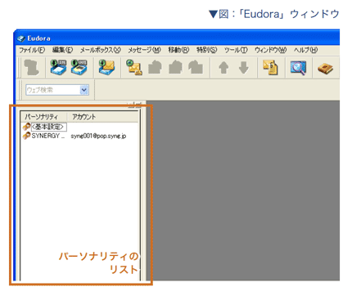This screenshot has width=352, height=296.
Task: Select the <基本設定> personality entry
Action: [49, 127]
